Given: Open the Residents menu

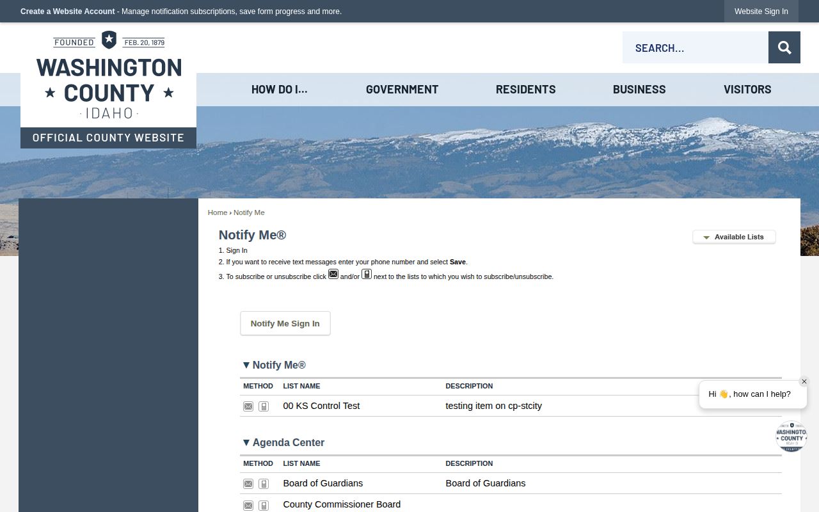Looking at the screenshot, I should click(x=526, y=90).
